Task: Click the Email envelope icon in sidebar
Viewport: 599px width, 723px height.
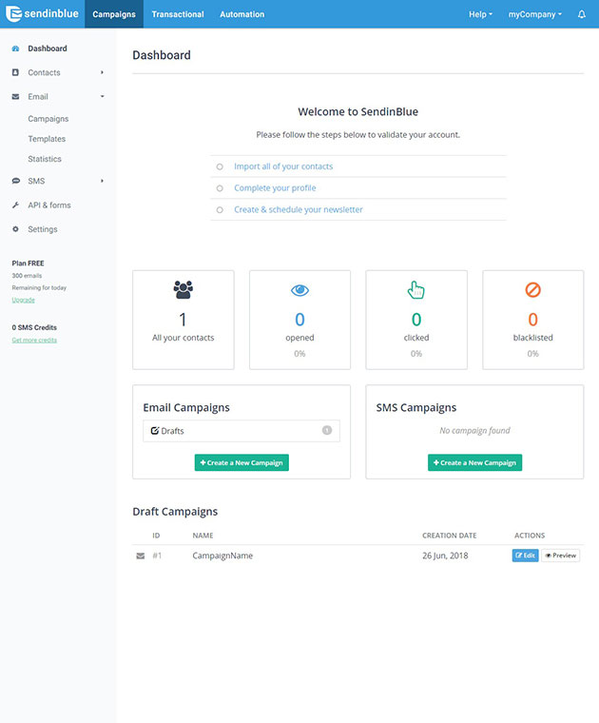Action: tap(15, 97)
